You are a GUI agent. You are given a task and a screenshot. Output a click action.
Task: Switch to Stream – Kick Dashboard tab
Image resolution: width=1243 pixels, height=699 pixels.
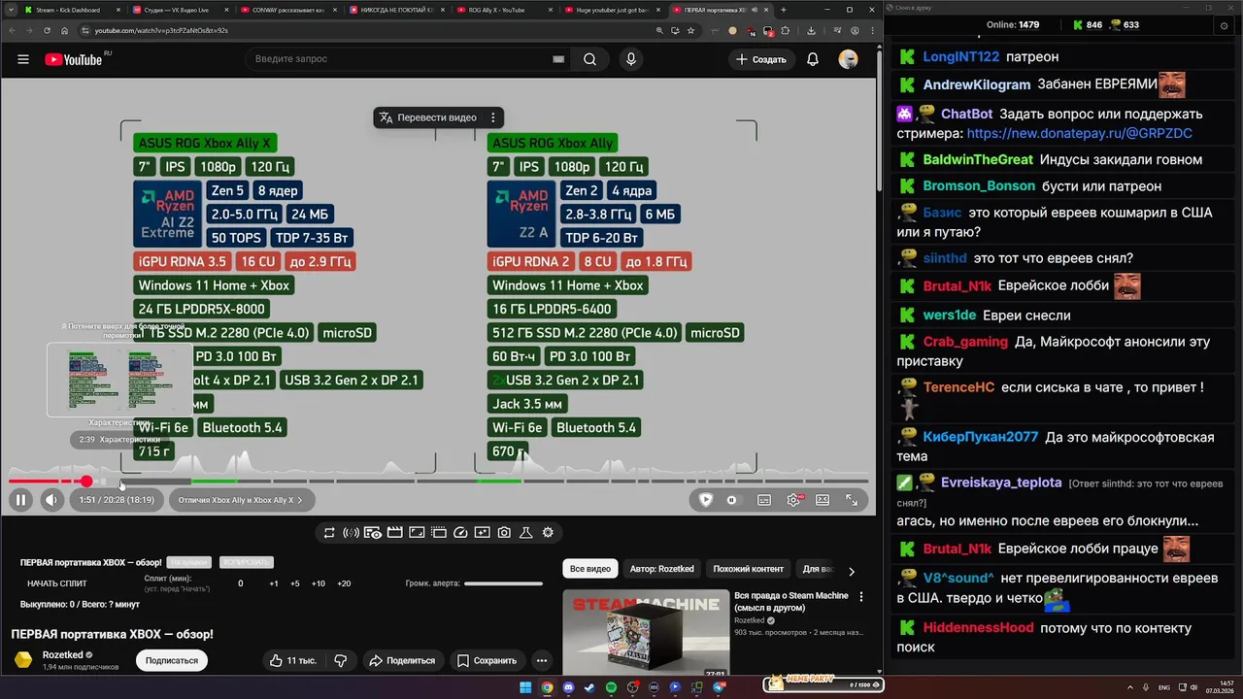[74, 10]
